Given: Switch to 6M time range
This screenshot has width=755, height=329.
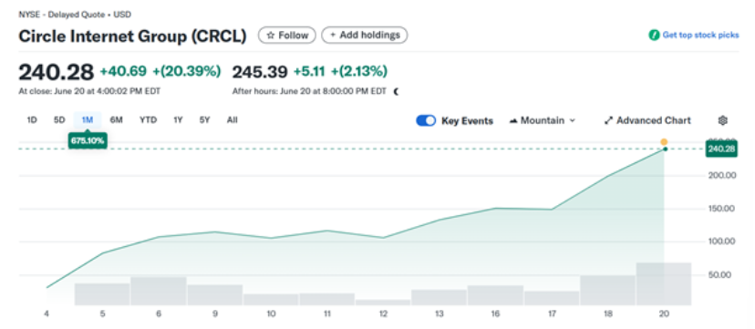Looking at the screenshot, I should point(116,119).
